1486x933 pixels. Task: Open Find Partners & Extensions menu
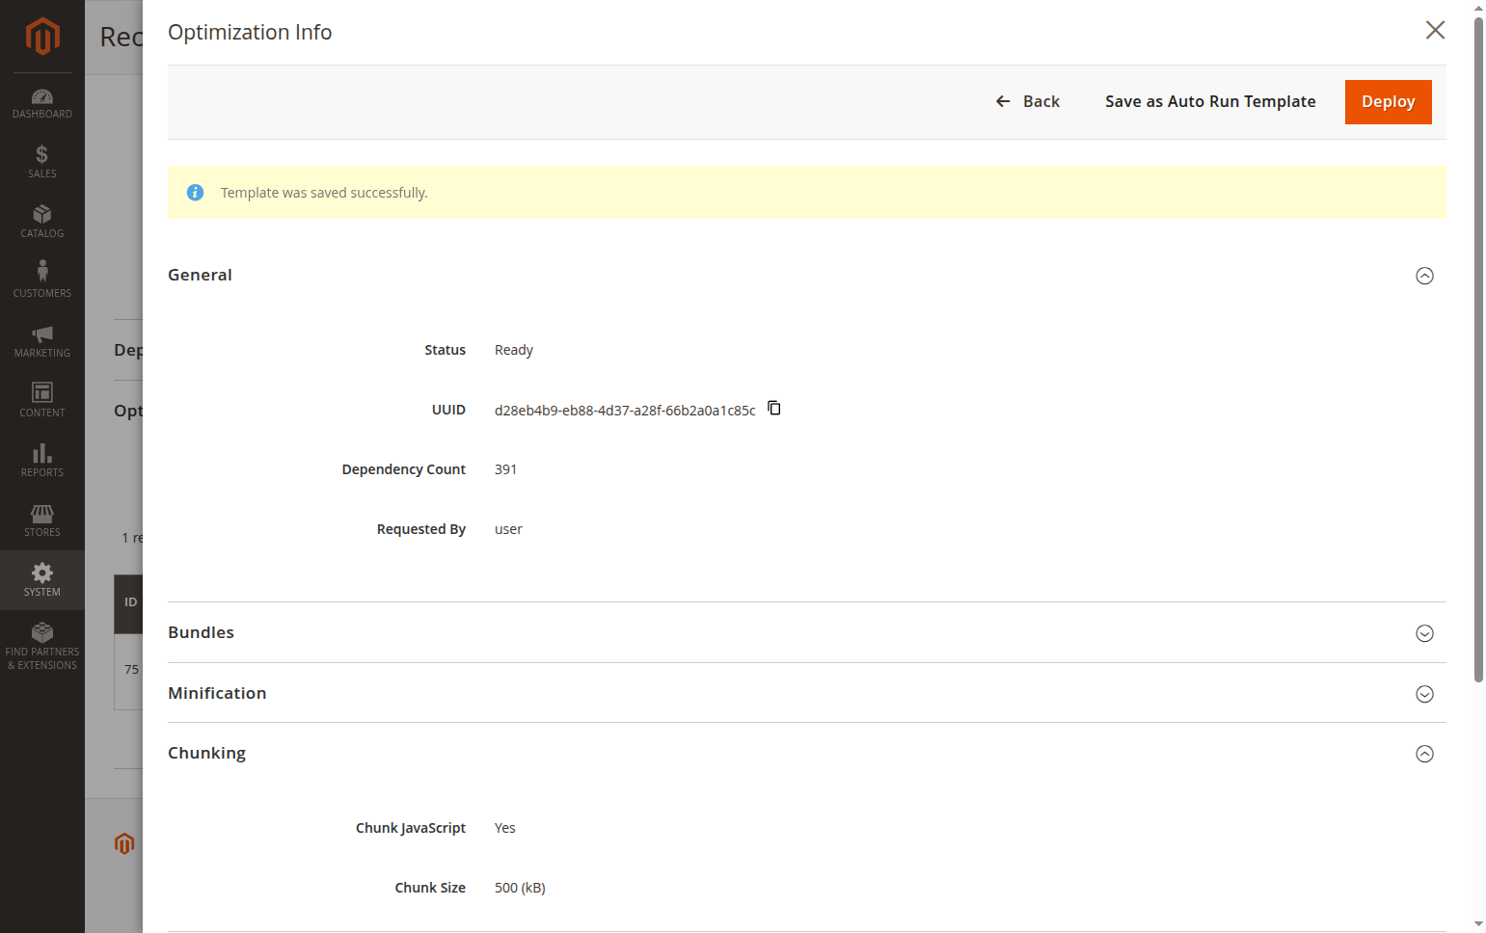tap(42, 647)
